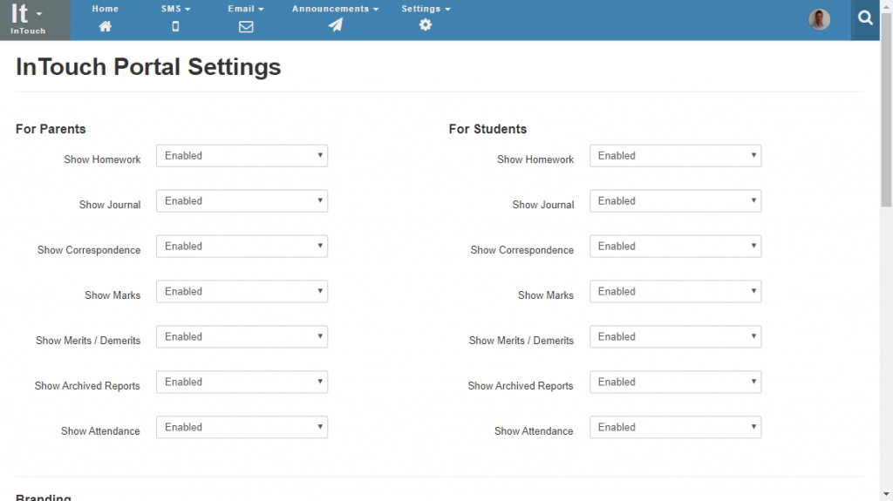The height and width of the screenshot is (501, 893).
Task: Open the search magnifier icon
Action: click(865, 18)
